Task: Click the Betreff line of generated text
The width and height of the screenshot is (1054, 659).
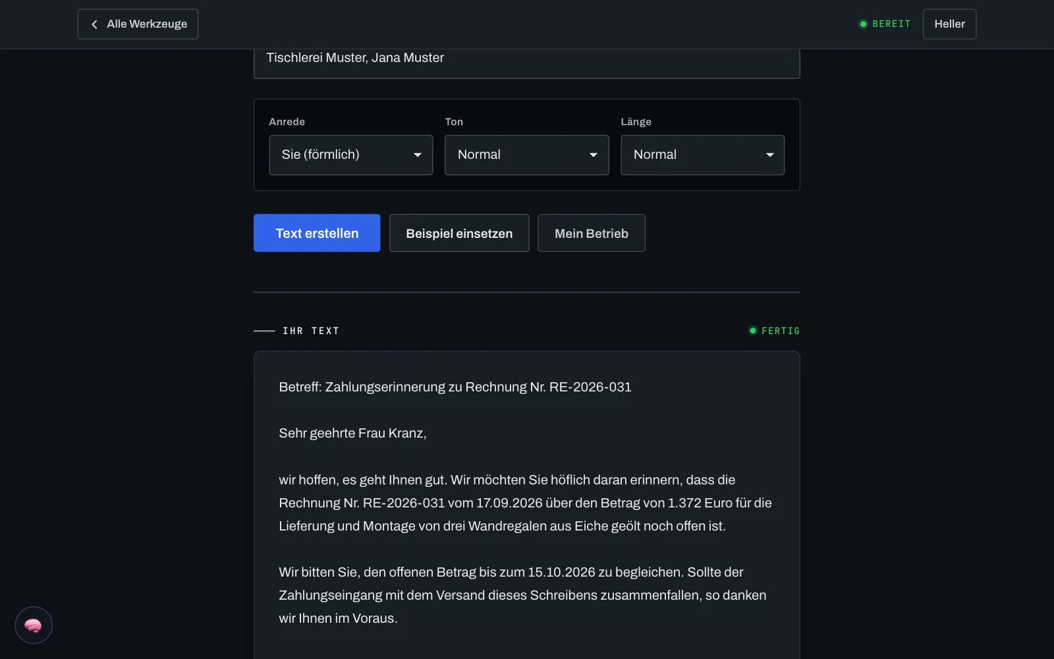Action: tap(455, 387)
